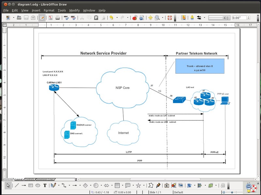Switch to the Controls layer tab
261x195 pixels.
[29, 179]
